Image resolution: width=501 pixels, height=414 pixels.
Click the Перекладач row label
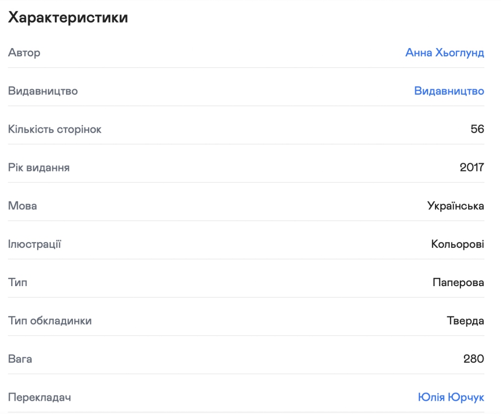tap(39, 397)
